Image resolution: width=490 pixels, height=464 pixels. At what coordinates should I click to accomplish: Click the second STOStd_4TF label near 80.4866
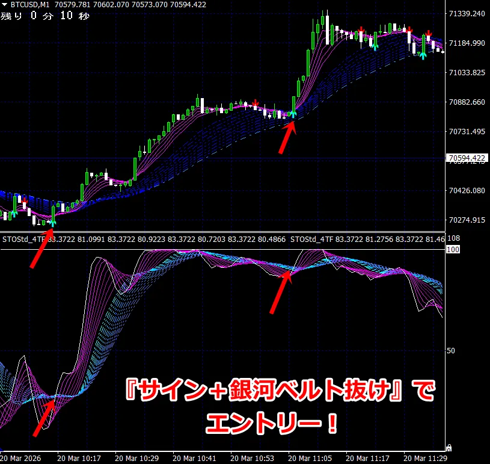(x=312, y=240)
